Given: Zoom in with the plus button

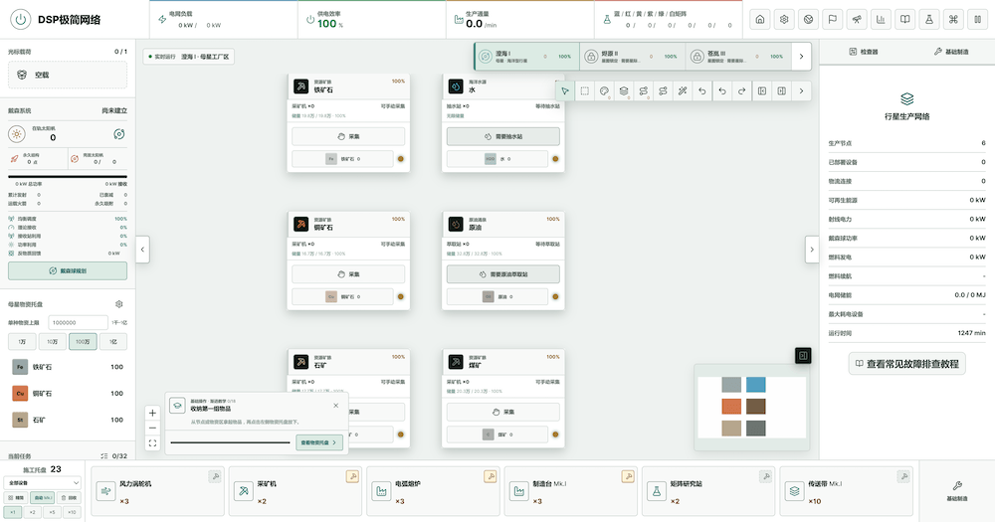Looking at the screenshot, I should pyautogui.click(x=152, y=413).
